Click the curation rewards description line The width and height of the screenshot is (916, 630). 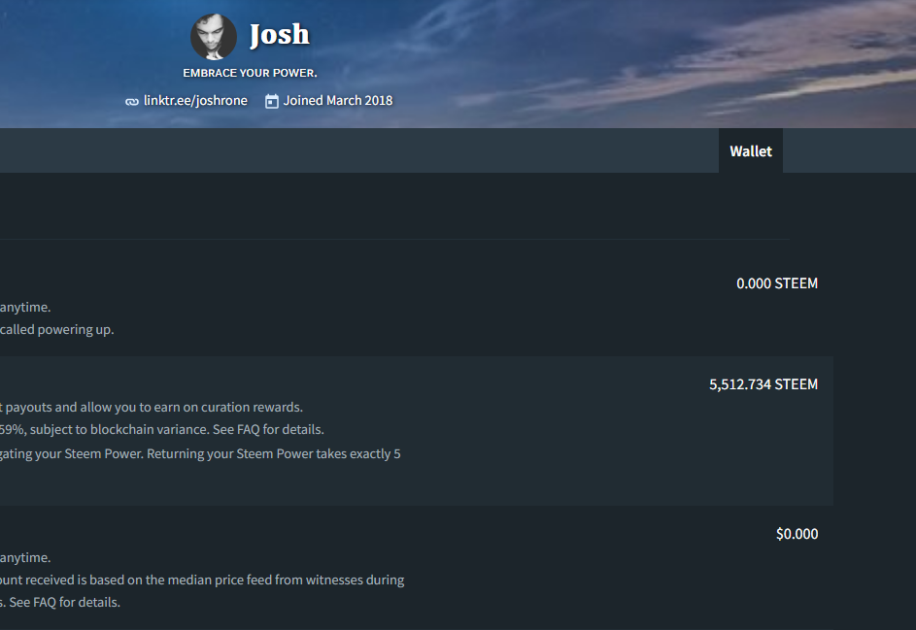pos(152,407)
